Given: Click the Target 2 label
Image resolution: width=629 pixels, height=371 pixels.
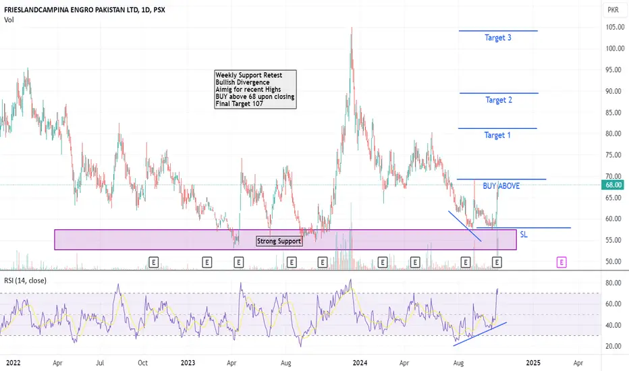Looking at the screenshot, I should [x=499, y=100].
